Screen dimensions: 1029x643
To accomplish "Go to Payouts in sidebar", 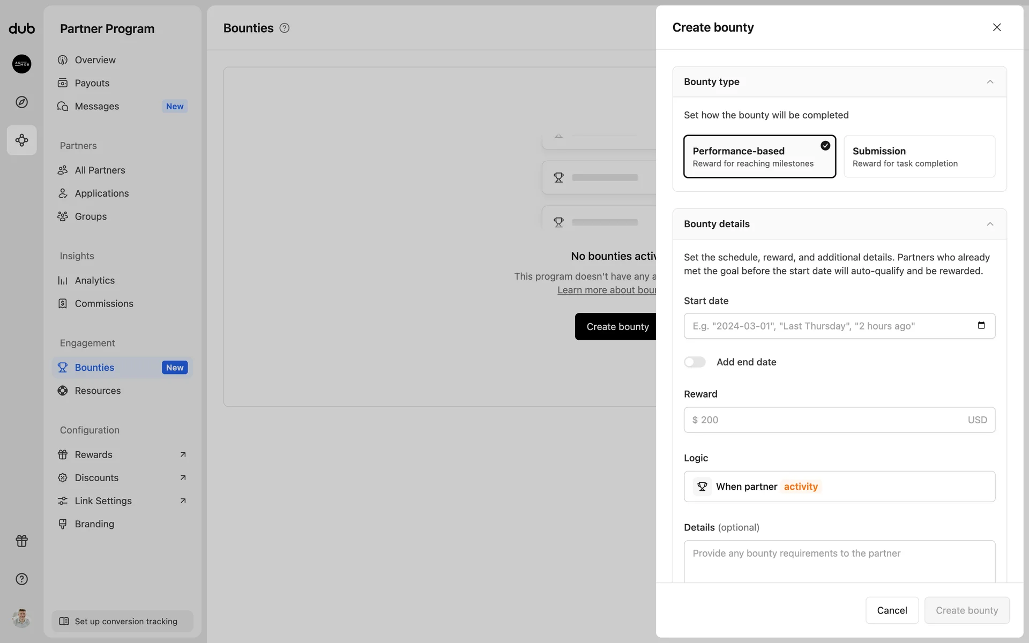I will click(92, 83).
